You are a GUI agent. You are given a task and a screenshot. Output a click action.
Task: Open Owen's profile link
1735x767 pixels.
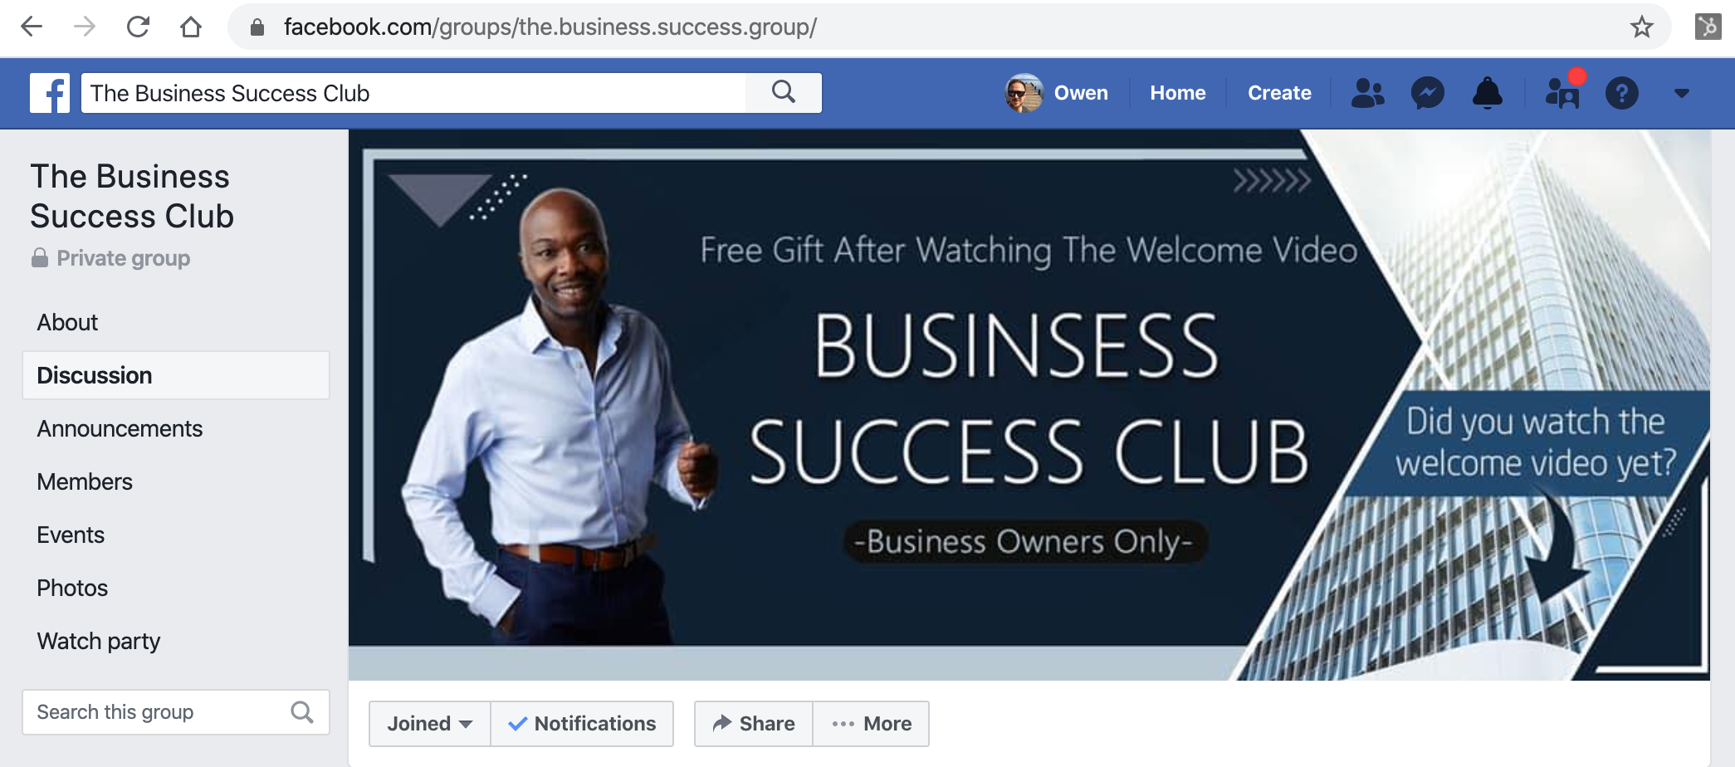[x=1057, y=93]
